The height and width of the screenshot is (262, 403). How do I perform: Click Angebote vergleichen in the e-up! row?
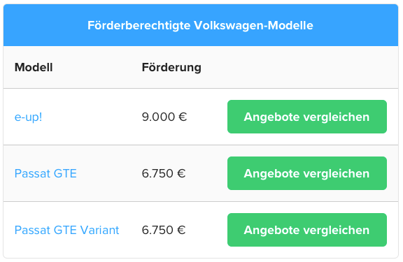pos(307,117)
